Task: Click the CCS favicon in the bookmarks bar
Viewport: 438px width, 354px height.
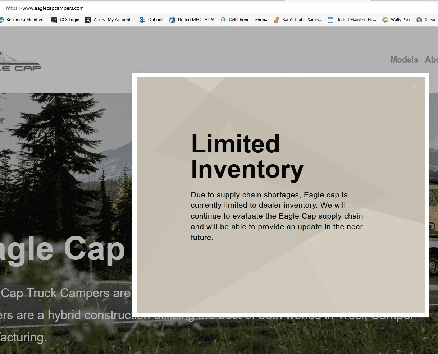Action: 54,20
